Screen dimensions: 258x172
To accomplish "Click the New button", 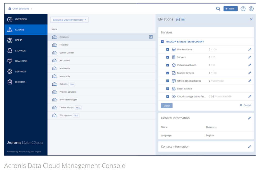I will point(230,9).
